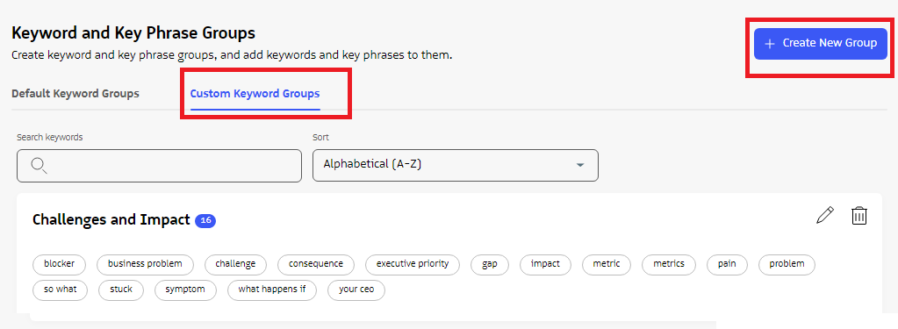Open the Challenges and Impact group heading
Screen dimensions: 898x329
(111, 219)
